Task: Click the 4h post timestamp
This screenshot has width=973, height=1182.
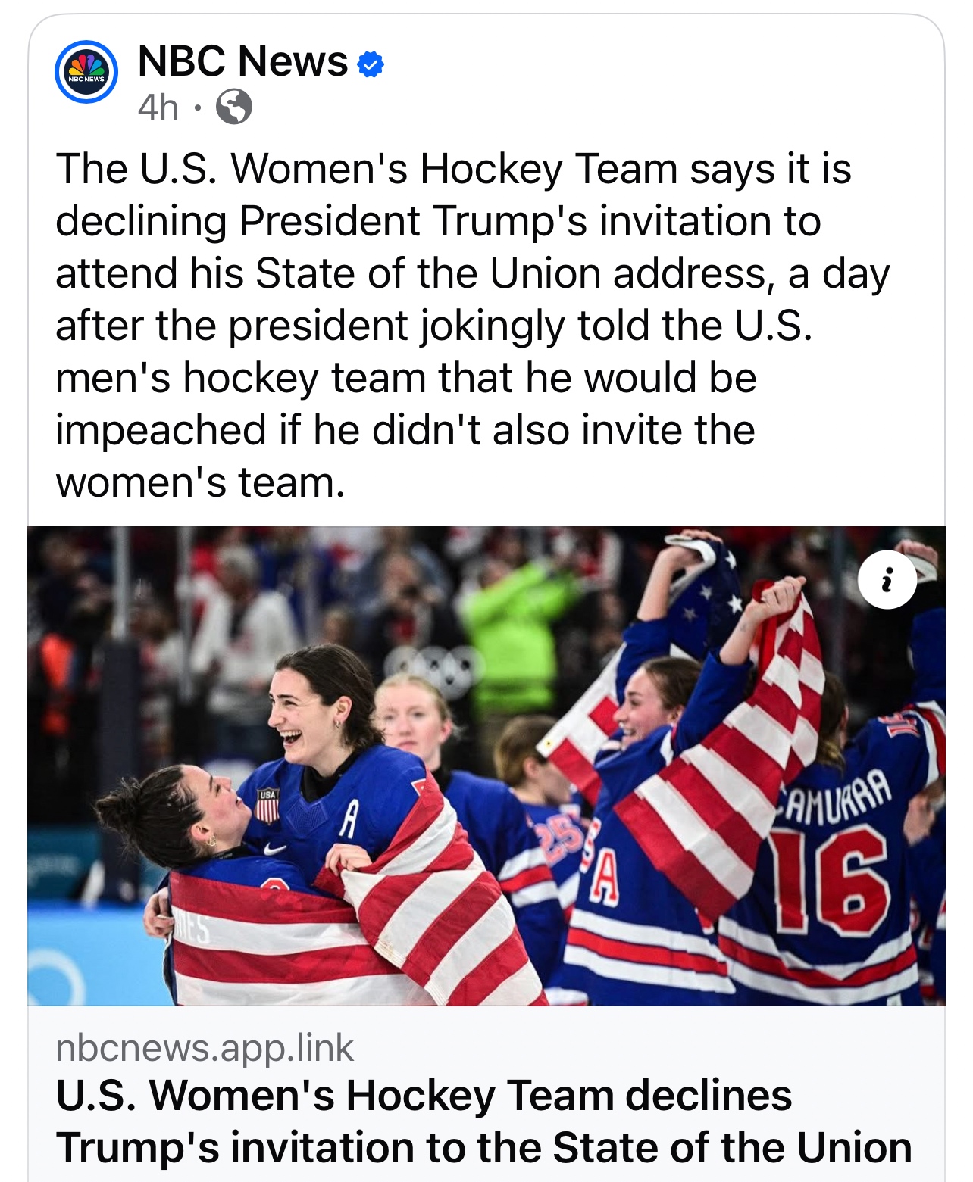Action: tap(158, 108)
